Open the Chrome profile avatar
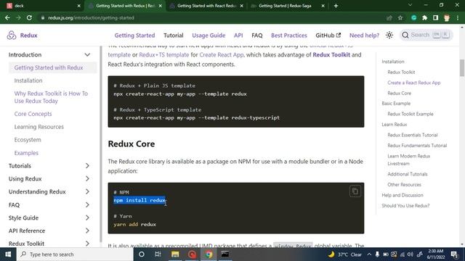The image size is (465, 261). [x=447, y=17]
